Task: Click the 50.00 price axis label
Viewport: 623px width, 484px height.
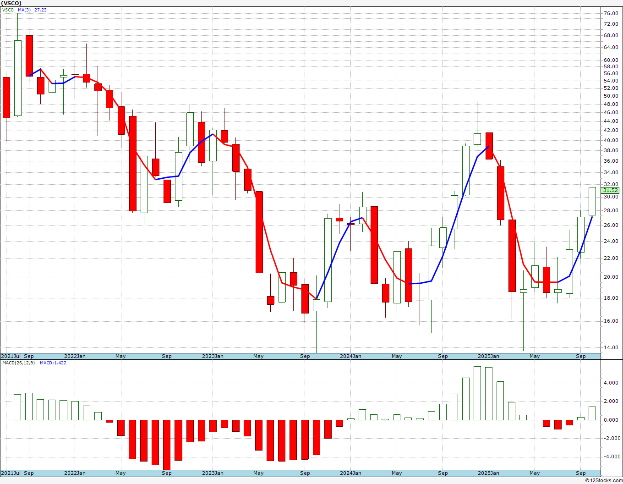Action: (611, 96)
